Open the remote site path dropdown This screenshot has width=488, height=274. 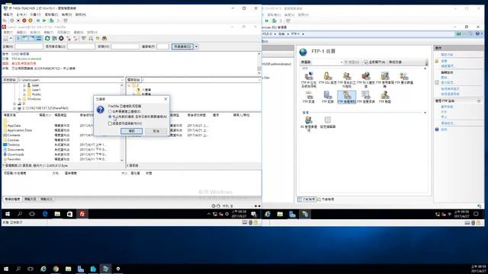coord(259,80)
